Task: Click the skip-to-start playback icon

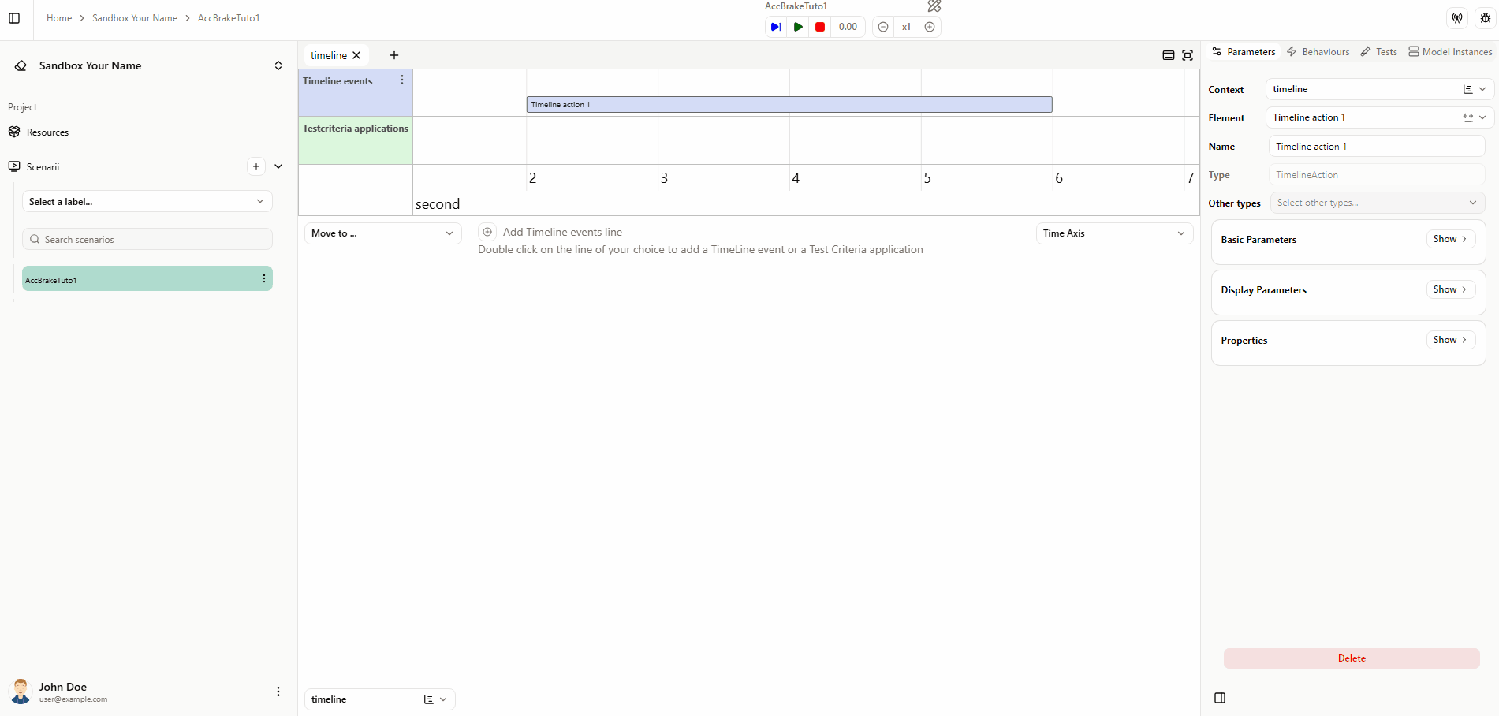Action: coord(775,26)
